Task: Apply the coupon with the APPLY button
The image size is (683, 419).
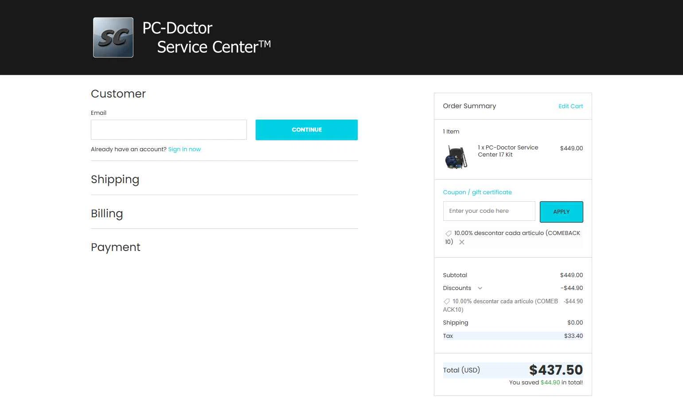Action: click(x=561, y=211)
